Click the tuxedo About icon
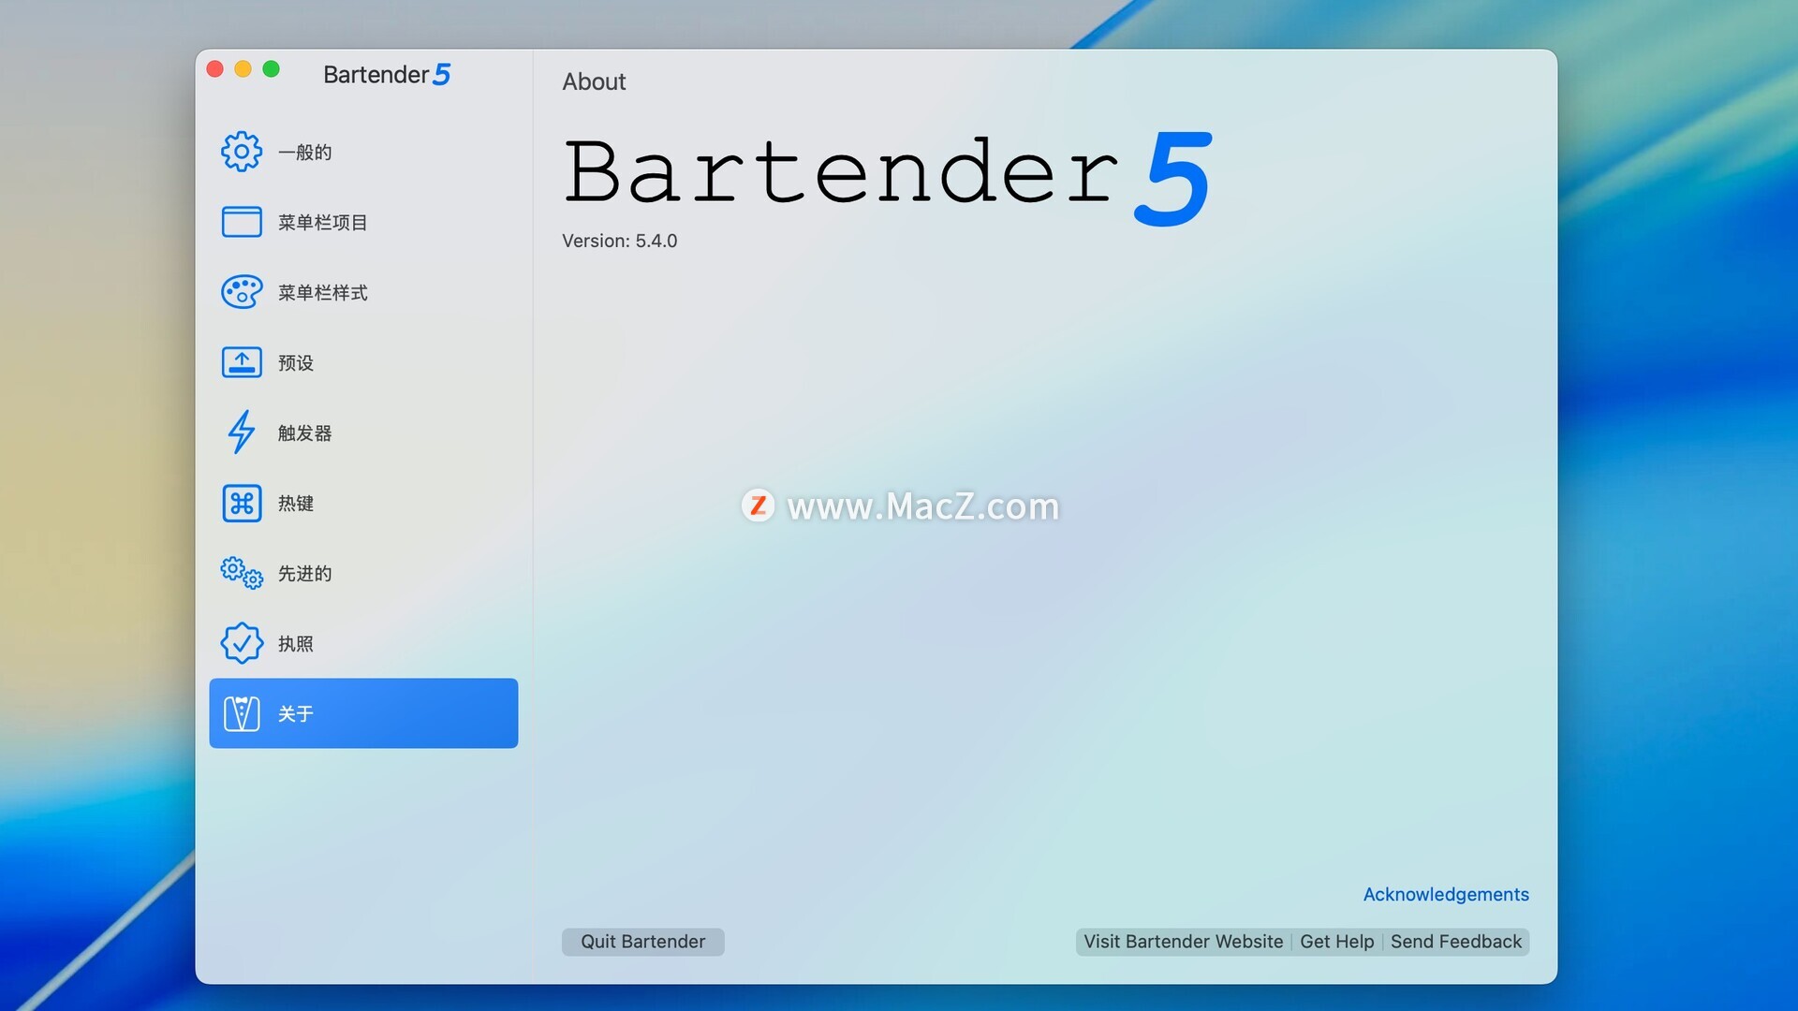The image size is (1798, 1011). pyautogui.click(x=242, y=713)
